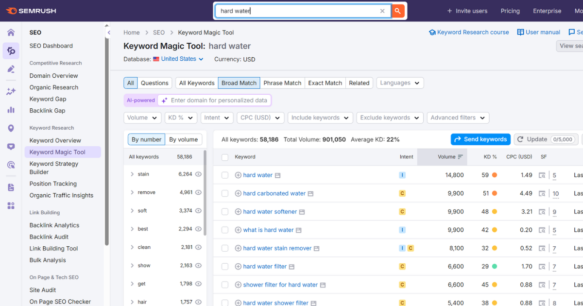Open the bar chart icon in left rail

pyautogui.click(x=11, y=110)
